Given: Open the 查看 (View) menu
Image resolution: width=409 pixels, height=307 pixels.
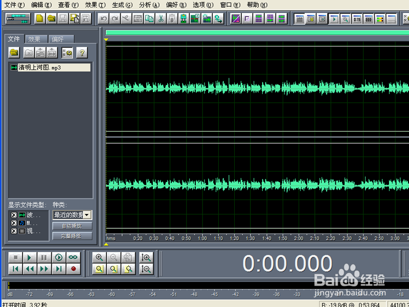Looking at the screenshot, I should (x=68, y=5).
